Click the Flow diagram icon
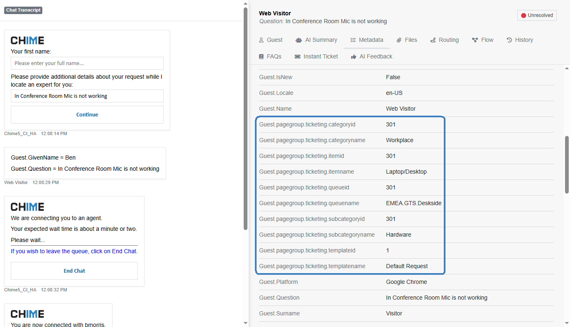 475,40
